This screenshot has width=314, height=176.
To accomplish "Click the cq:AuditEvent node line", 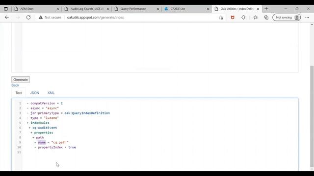I will [x=43, y=128].
